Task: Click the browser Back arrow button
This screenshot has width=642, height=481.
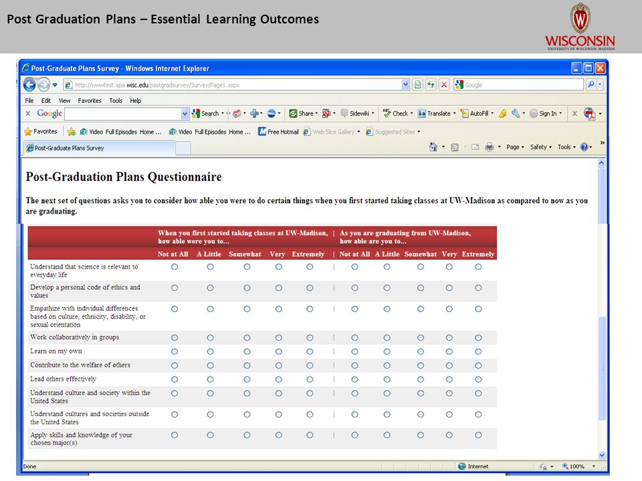Action: tap(29, 85)
